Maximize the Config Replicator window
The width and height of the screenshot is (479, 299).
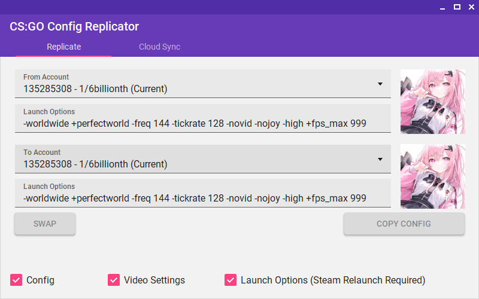(457, 7)
